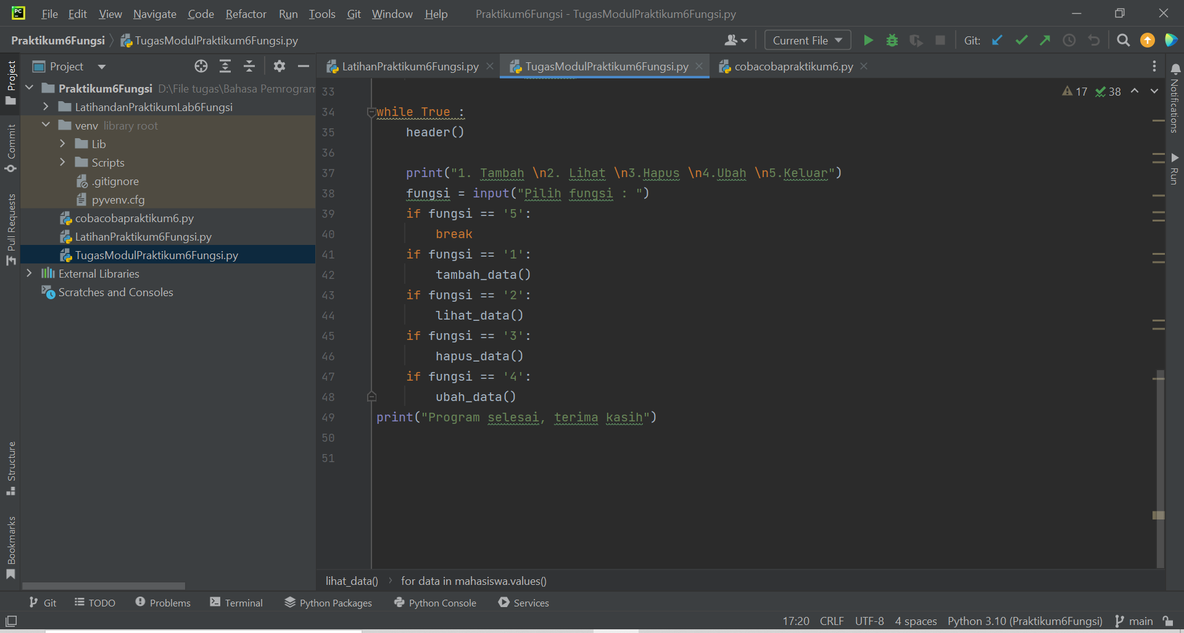Open Search Everywhere via the magnifier icon
The height and width of the screenshot is (633, 1184).
click(x=1123, y=39)
